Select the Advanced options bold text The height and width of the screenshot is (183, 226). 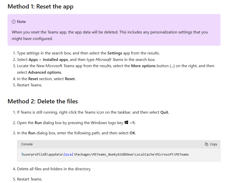[x=44, y=72]
